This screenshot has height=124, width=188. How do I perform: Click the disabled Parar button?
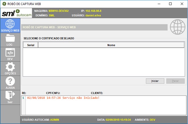(175, 81)
